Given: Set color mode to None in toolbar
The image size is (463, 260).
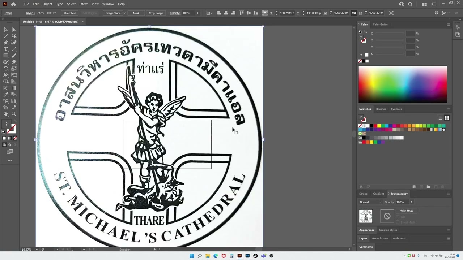Looking at the screenshot, I should point(15,138).
